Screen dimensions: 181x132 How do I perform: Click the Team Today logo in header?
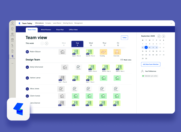tap(20, 23)
